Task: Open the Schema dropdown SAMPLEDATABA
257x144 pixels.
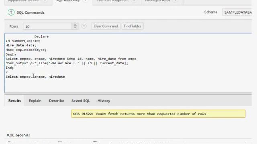Action: click(x=237, y=12)
